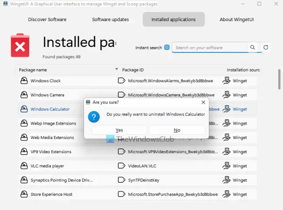Screen dimensions: 283x210
Task: Open the Discover Software tab
Action: (47, 19)
